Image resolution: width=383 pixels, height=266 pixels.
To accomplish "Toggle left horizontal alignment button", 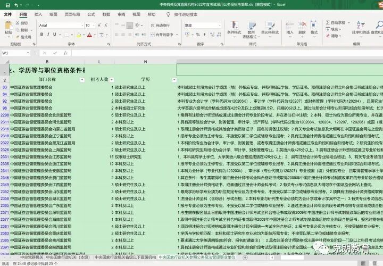I will (x=116, y=35).
